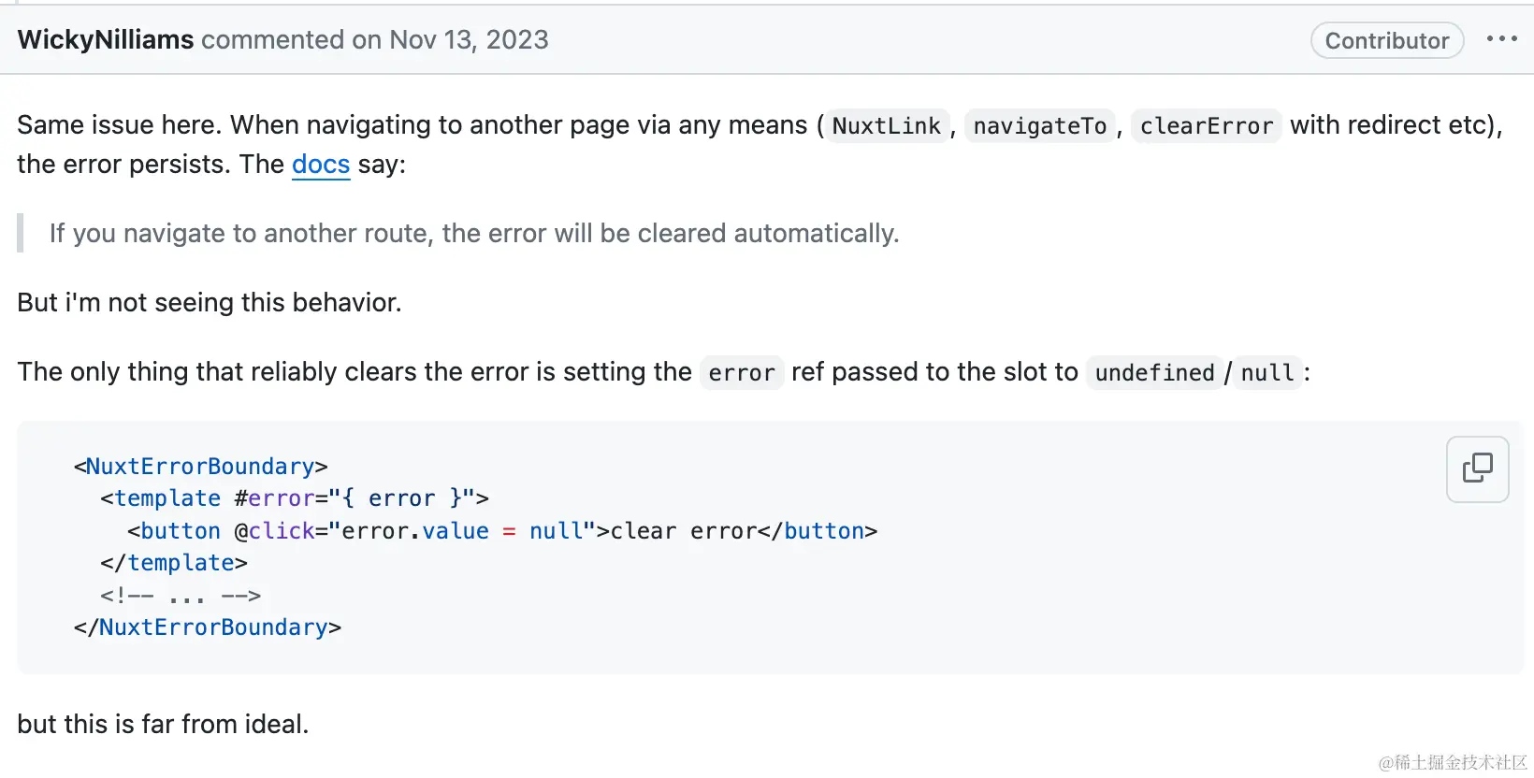
Task: Click the template #error line in code
Action: (295, 498)
